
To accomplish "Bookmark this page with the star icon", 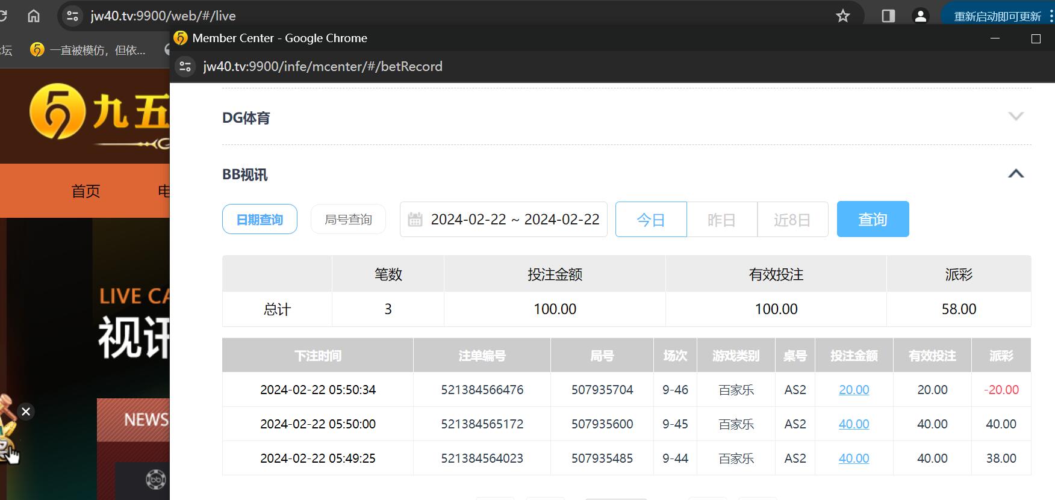I will pyautogui.click(x=843, y=16).
